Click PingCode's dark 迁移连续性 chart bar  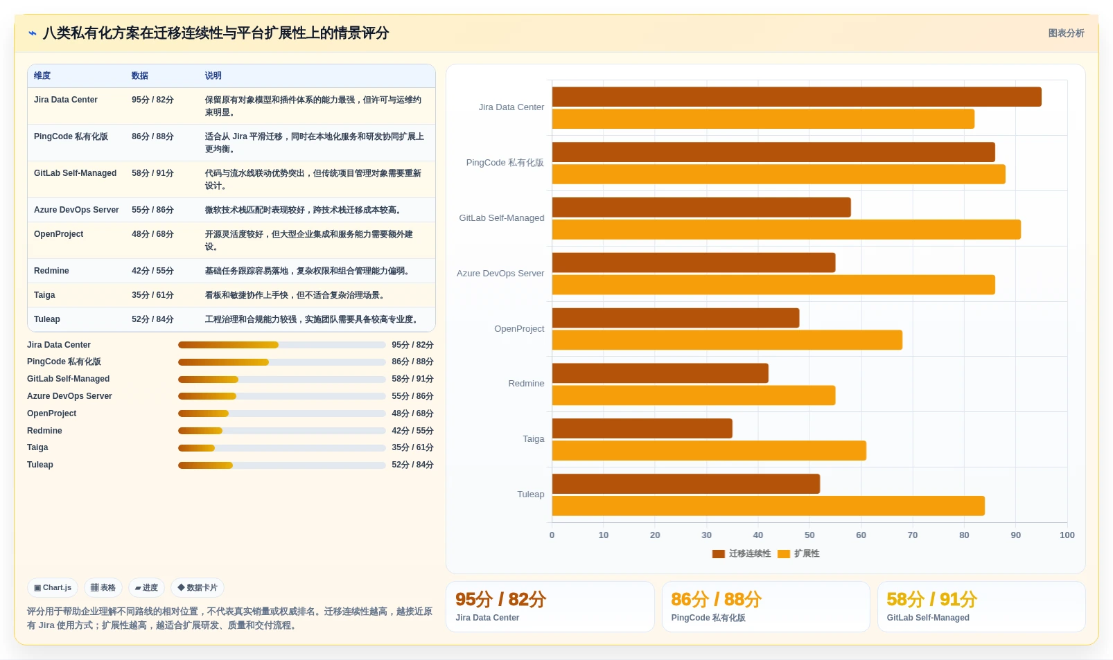tap(773, 152)
